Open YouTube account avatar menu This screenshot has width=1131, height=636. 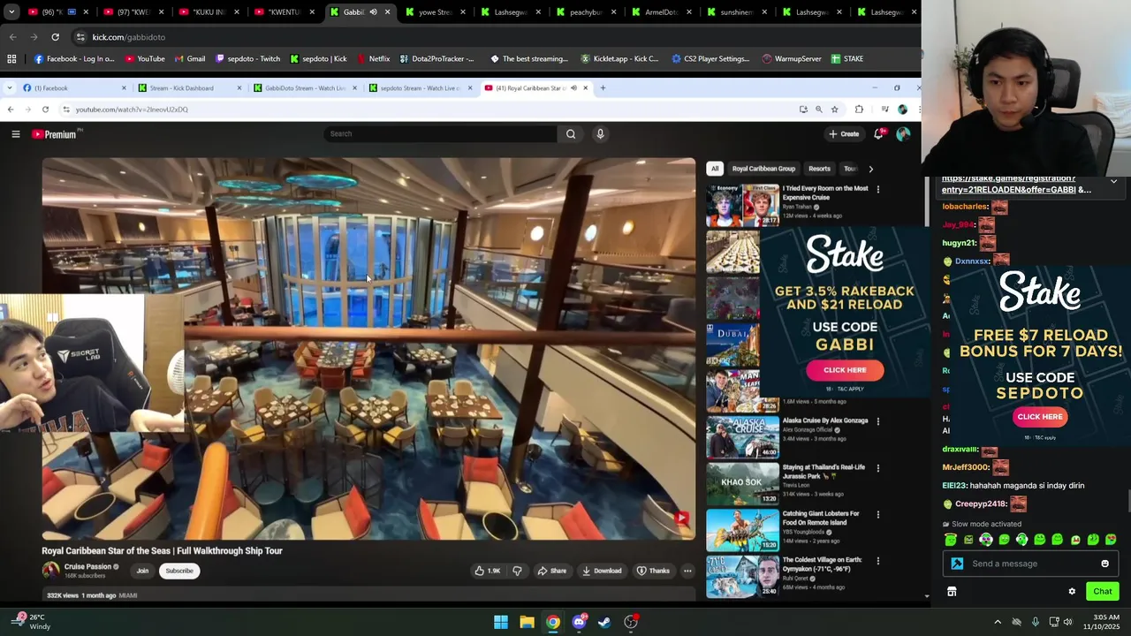click(903, 134)
